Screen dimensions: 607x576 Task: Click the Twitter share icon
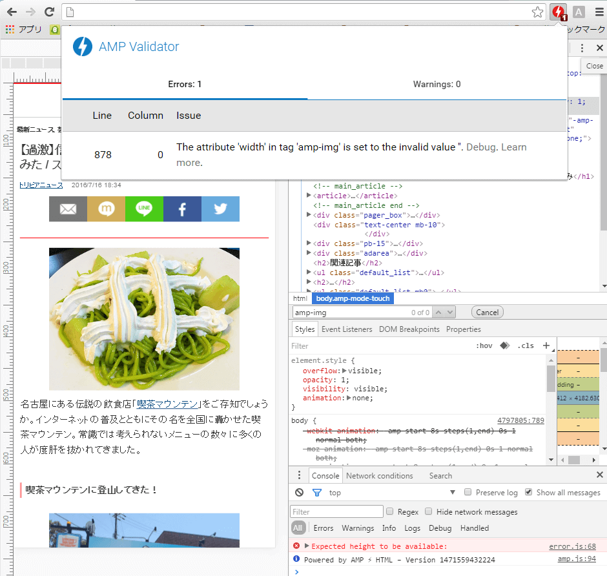click(220, 209)
